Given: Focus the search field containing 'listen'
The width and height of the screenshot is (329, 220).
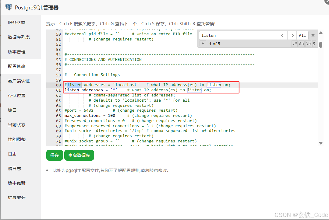Looking at the screenshot, I should pos(238,35).
